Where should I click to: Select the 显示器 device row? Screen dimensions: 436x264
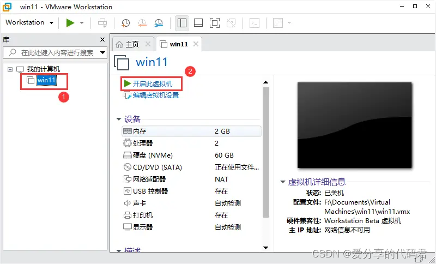click(x=191, y=227)
